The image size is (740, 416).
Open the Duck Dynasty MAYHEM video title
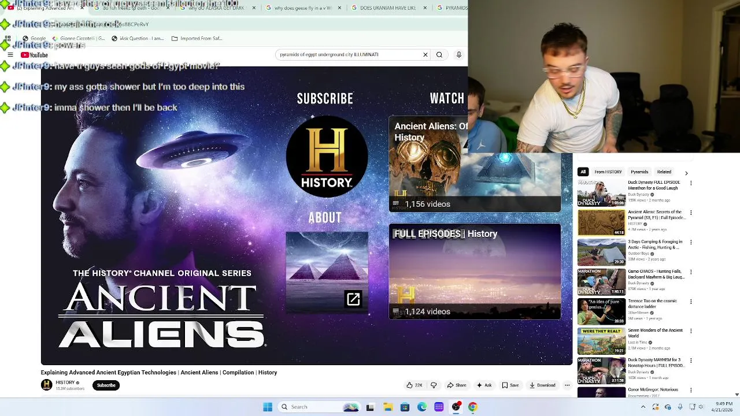click(656, 363)
